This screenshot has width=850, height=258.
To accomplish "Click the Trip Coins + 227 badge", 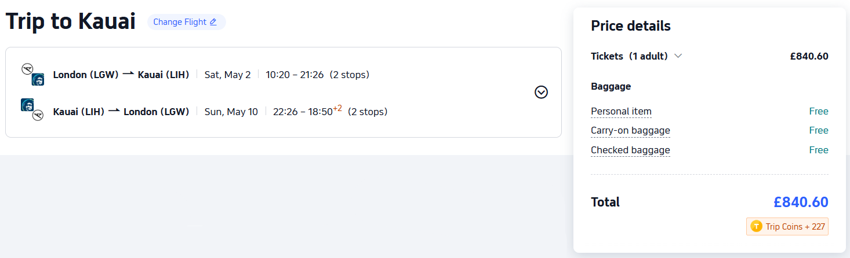I will click(x=787, y=227).
